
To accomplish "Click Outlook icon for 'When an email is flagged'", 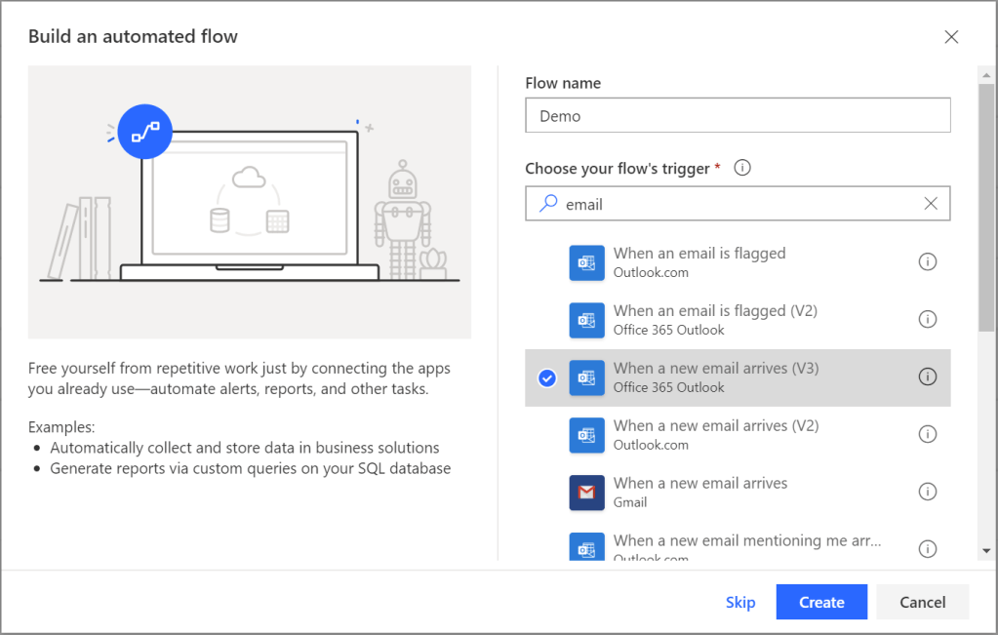I will click(586, 262).
